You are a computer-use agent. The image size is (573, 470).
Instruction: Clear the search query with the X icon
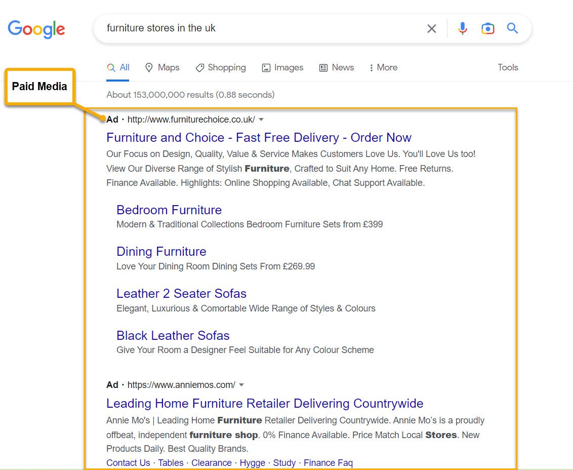pyautogui.click(x=432, y=28)
